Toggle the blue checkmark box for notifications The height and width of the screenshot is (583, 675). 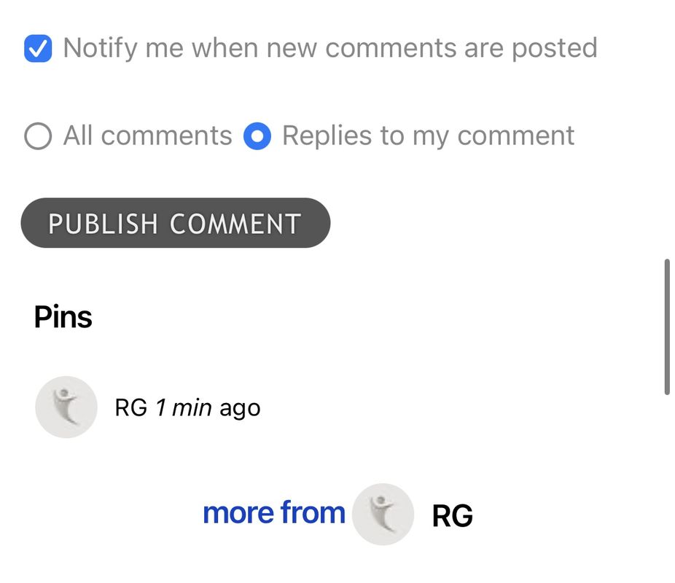point(38,48)
